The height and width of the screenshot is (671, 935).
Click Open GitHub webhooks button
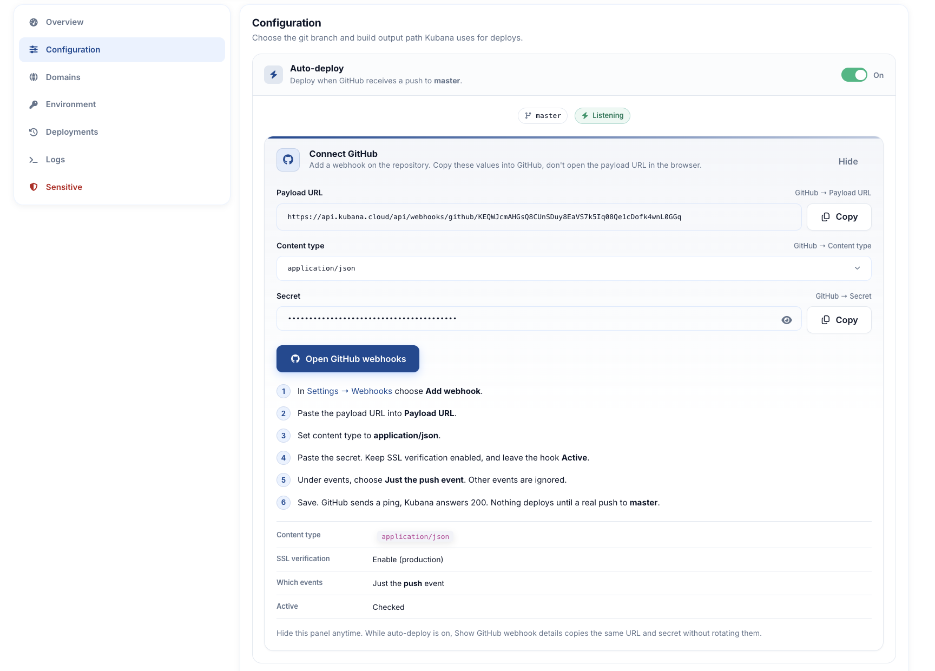click(348, 359)
